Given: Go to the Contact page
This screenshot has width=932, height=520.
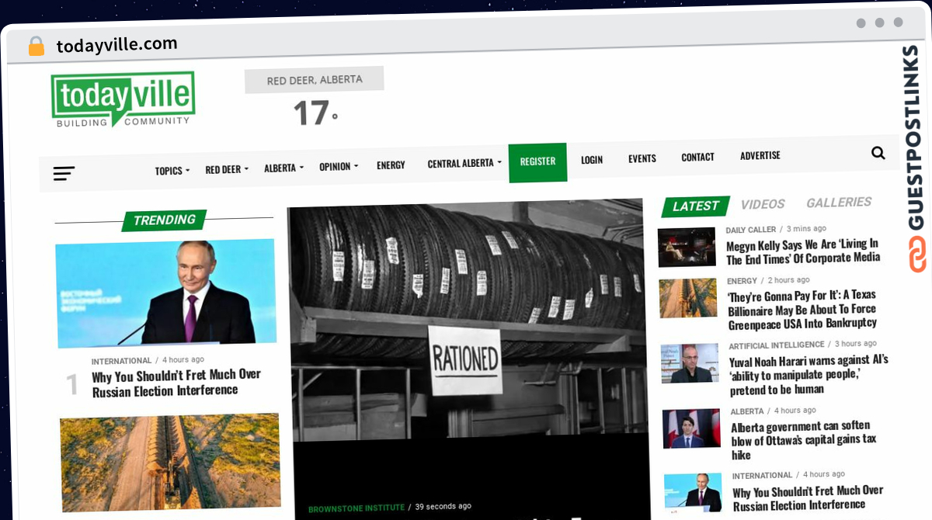Looking at the screenshot, I should tap(697, 157).
